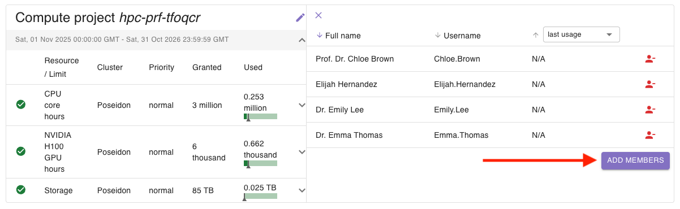
Task: Click green checkmark for CPU core hours
Action: tap(21, 104)
